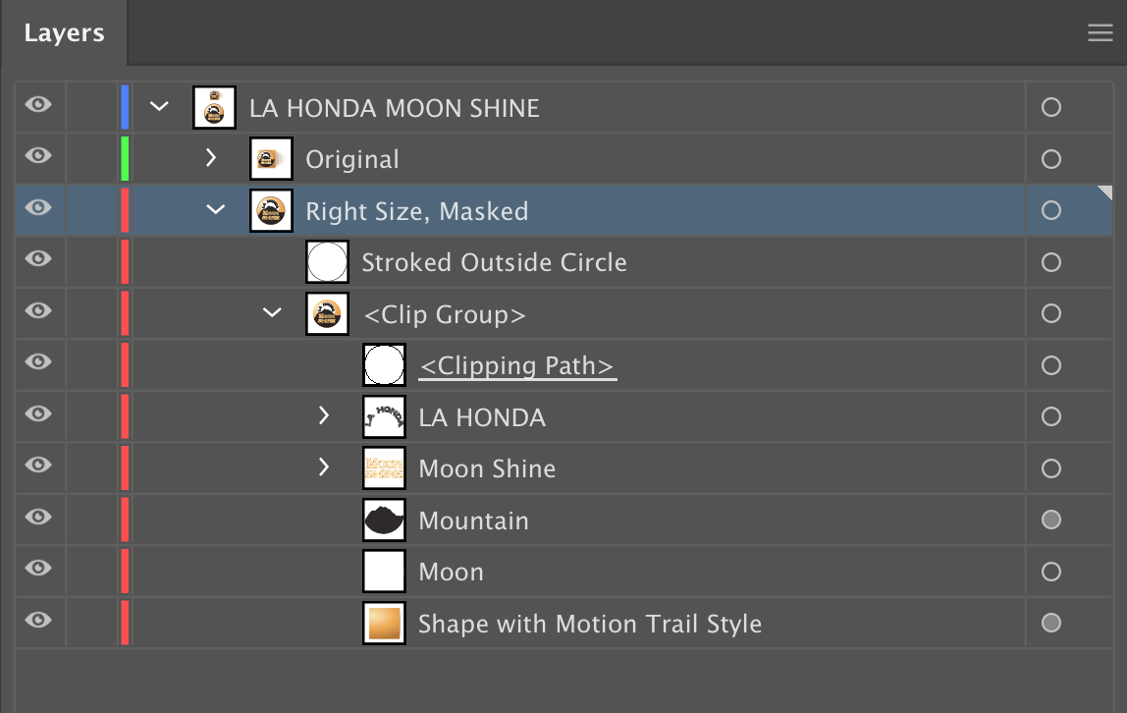Image resolution: width=1127 pixels, height=713 pixels.
Task: Toggle lock column for Original layer
Action: 91,158
